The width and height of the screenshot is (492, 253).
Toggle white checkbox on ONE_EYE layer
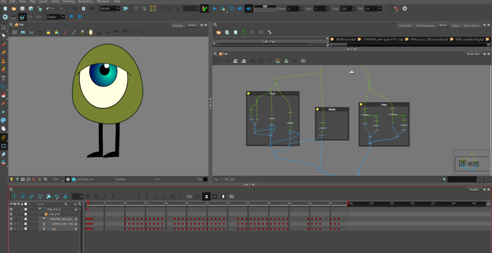coord(26,214)
